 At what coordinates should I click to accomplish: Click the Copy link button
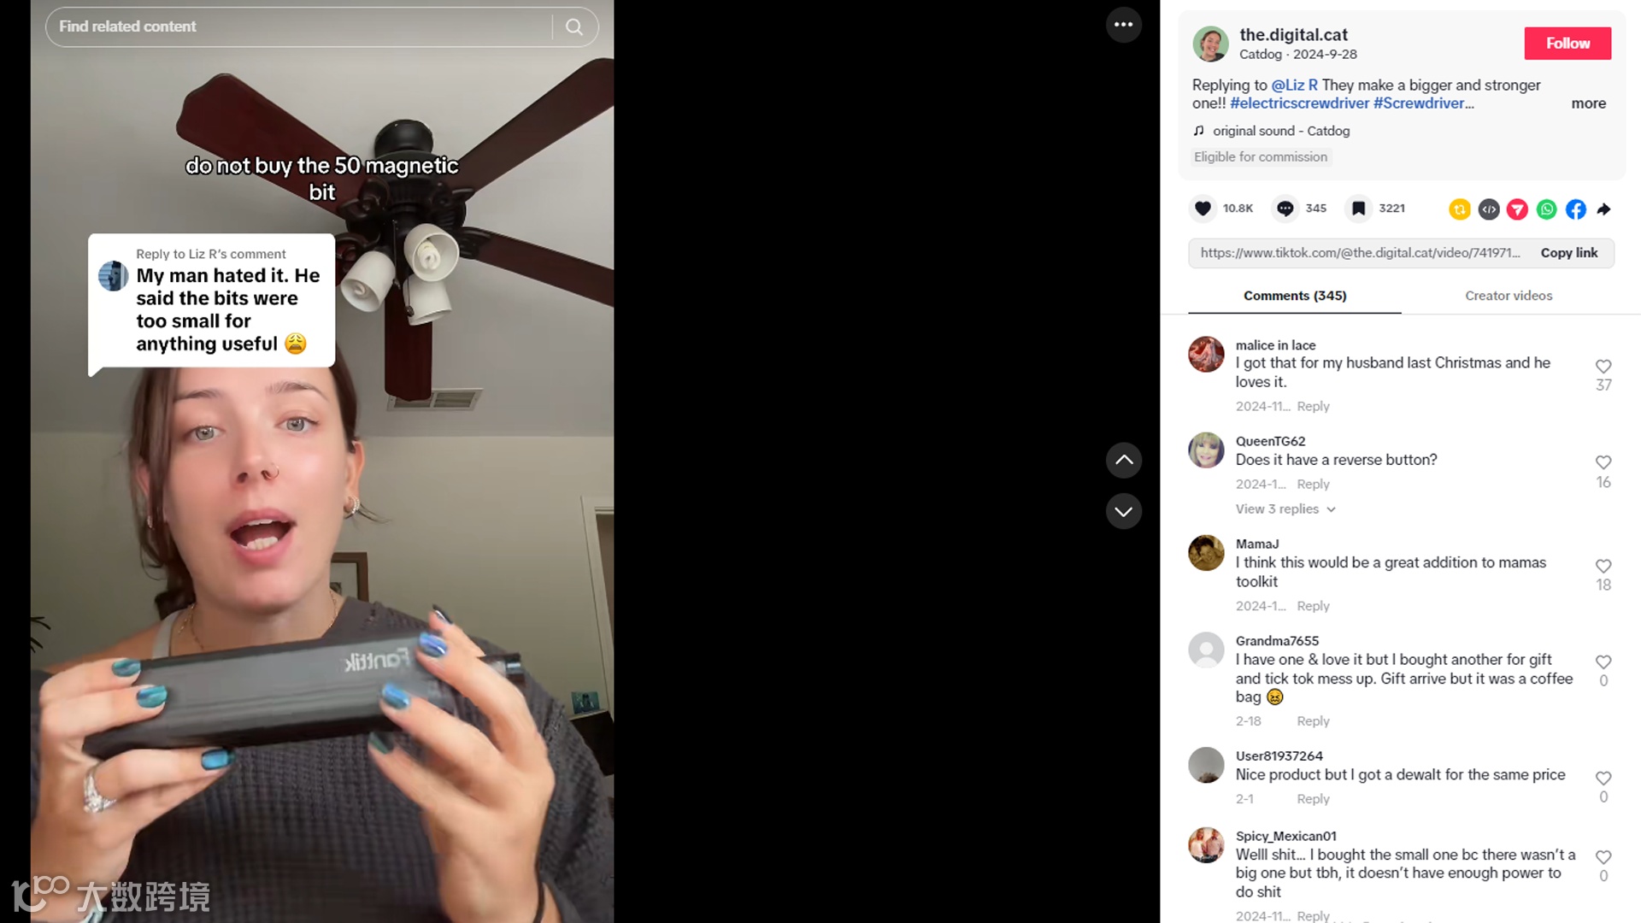coord(1569,253)
